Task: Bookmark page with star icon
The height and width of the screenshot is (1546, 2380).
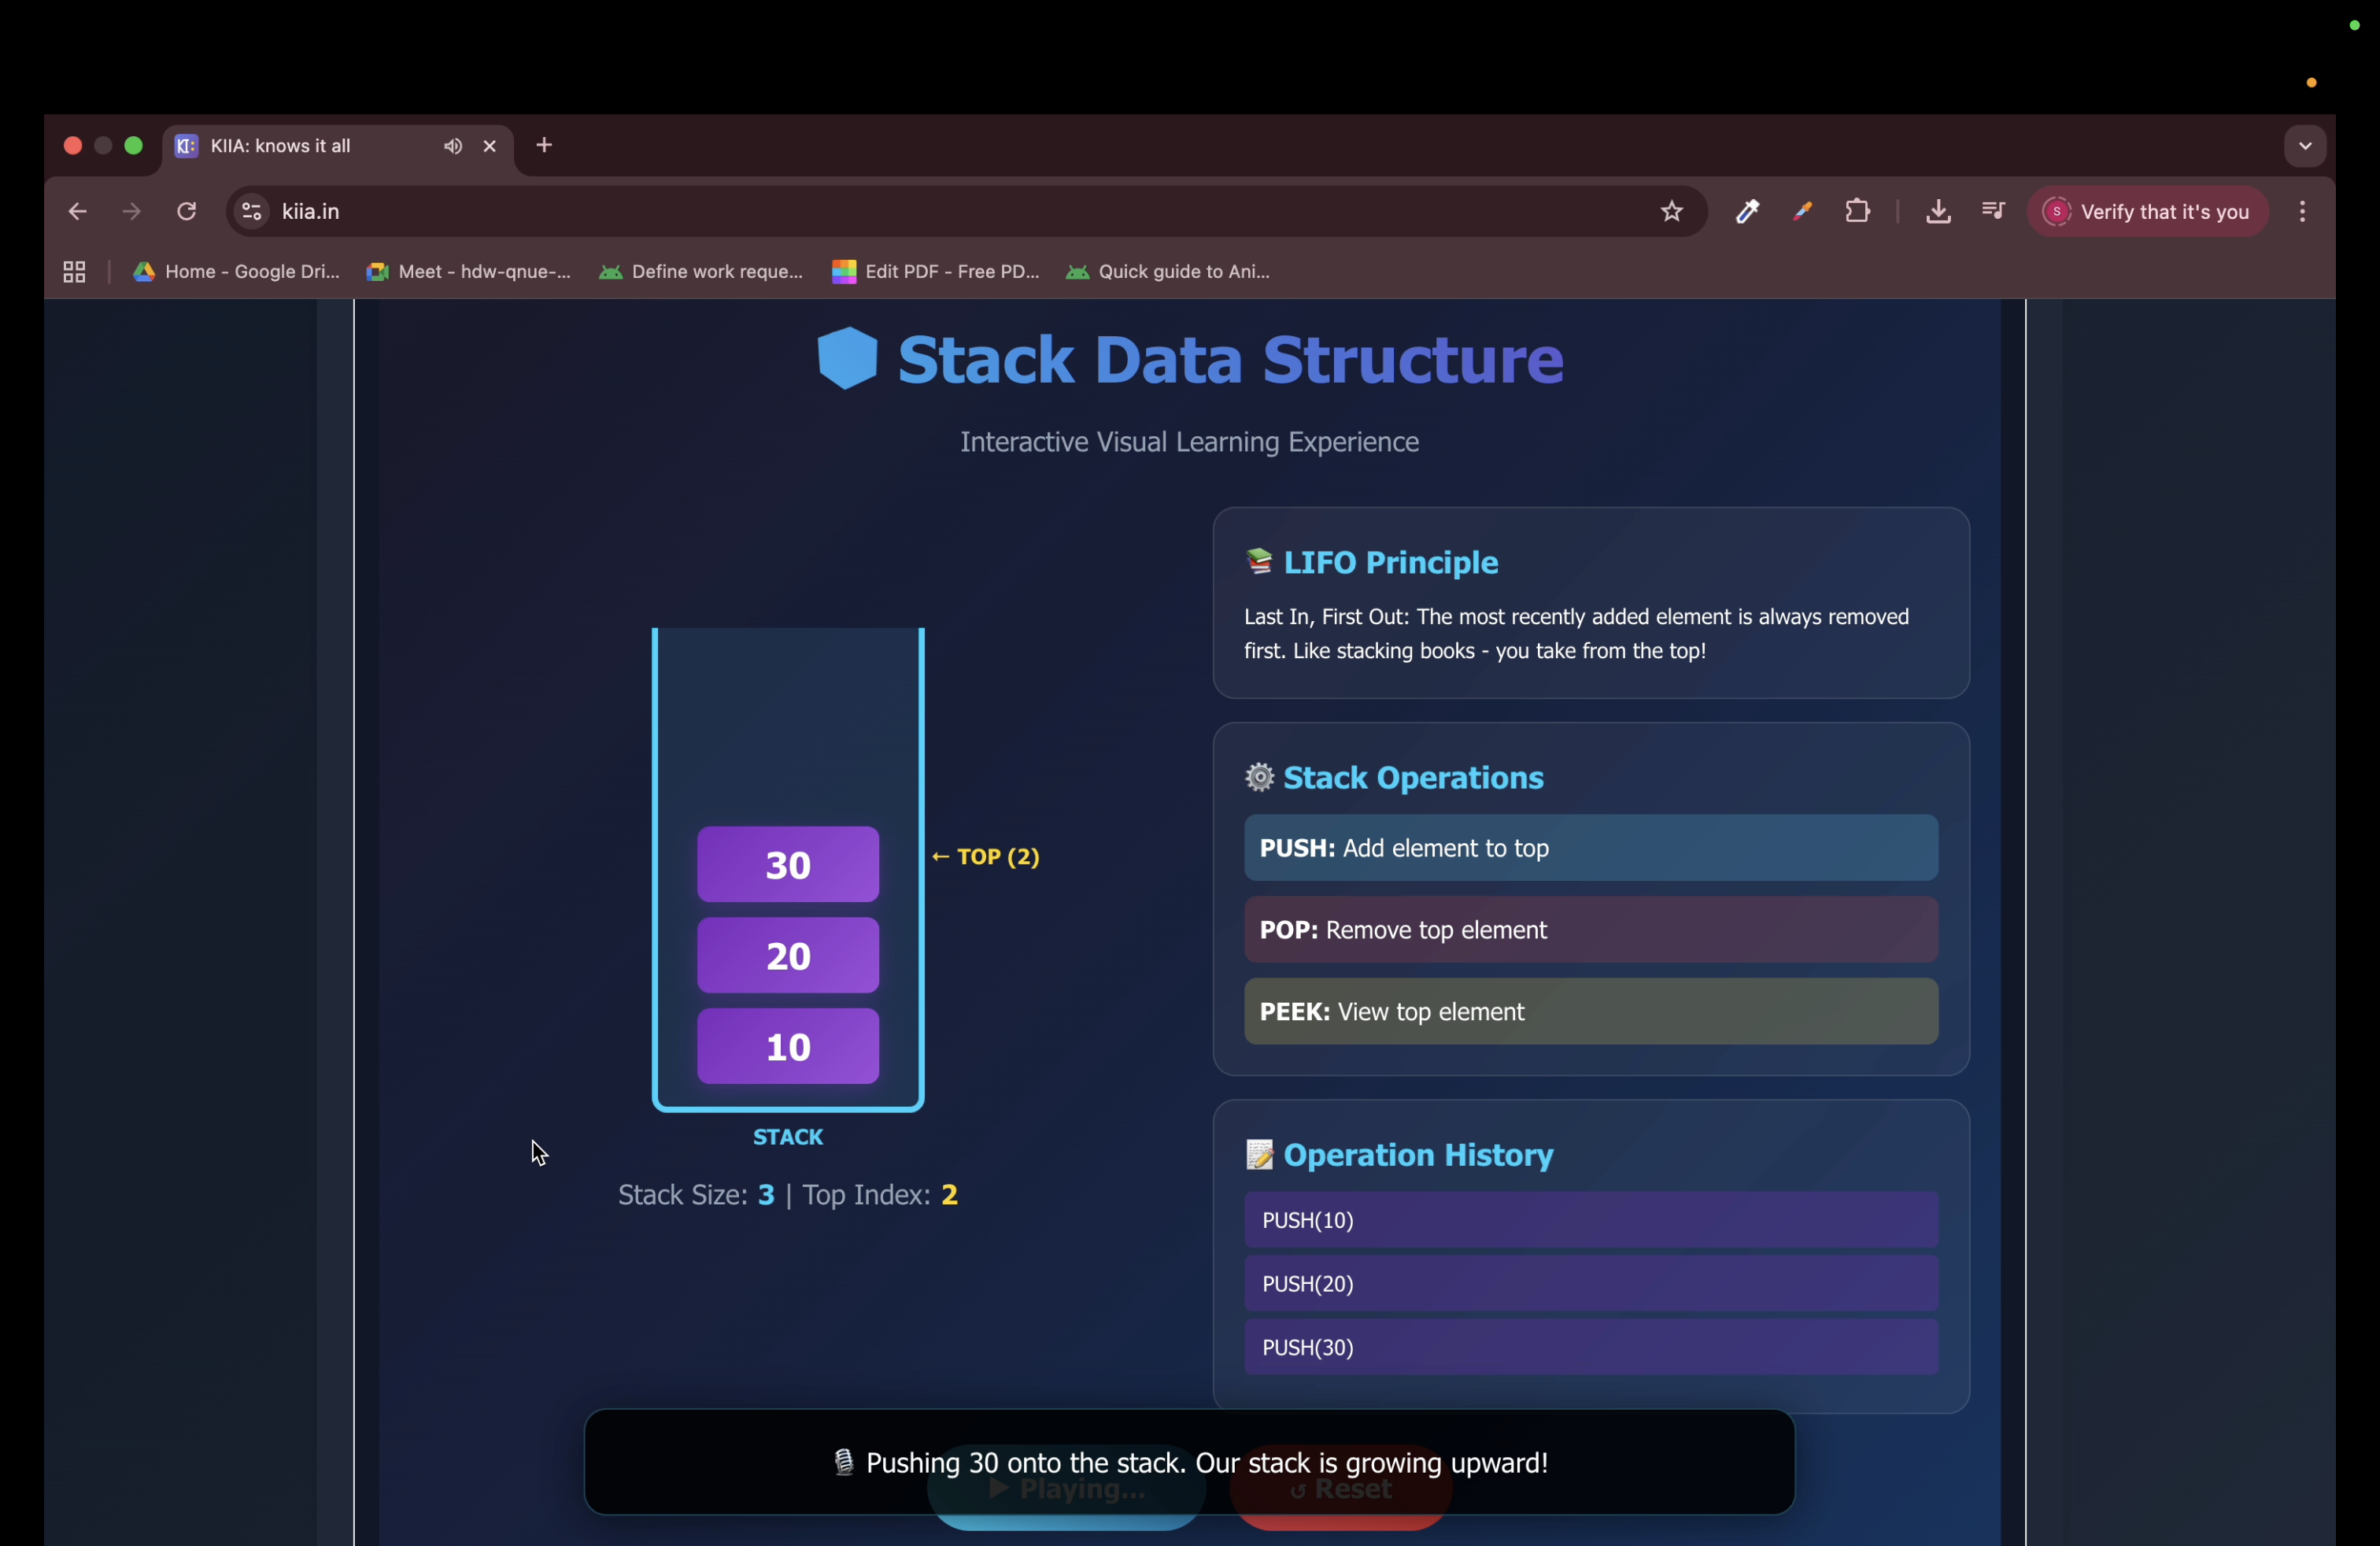Action: coord(1671,212)
